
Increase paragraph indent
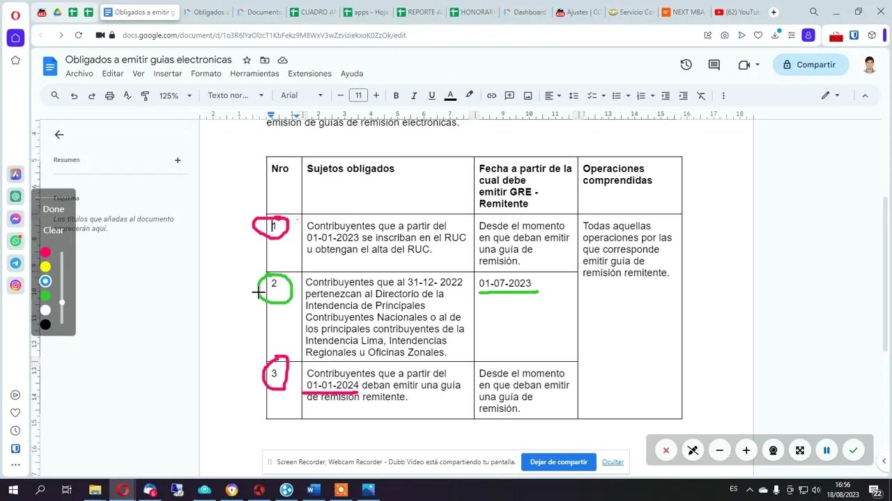(x=683, y=95)
